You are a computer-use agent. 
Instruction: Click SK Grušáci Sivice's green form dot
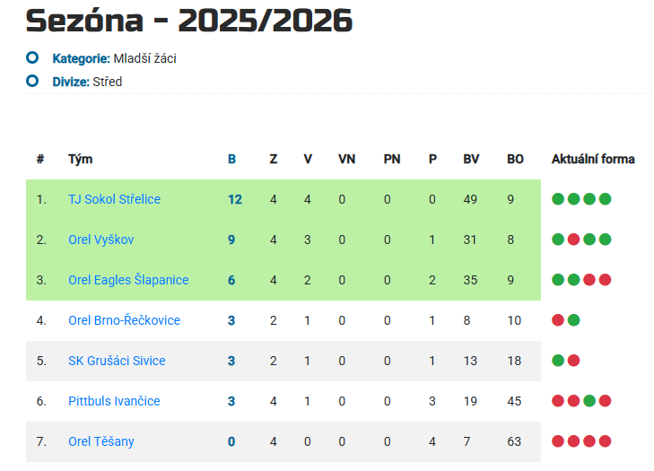point(559,361)
